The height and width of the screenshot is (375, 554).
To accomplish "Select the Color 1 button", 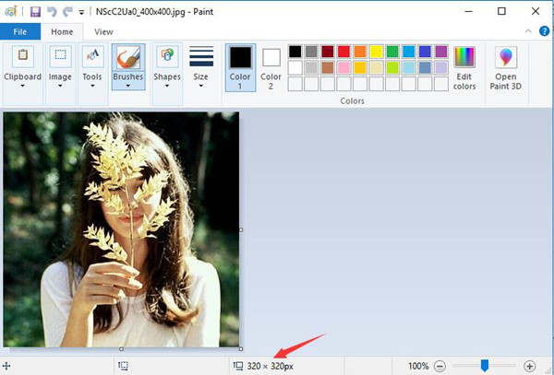I will coord(240,67).
